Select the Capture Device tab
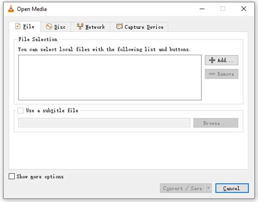The image size is (258, 202). 139,27
